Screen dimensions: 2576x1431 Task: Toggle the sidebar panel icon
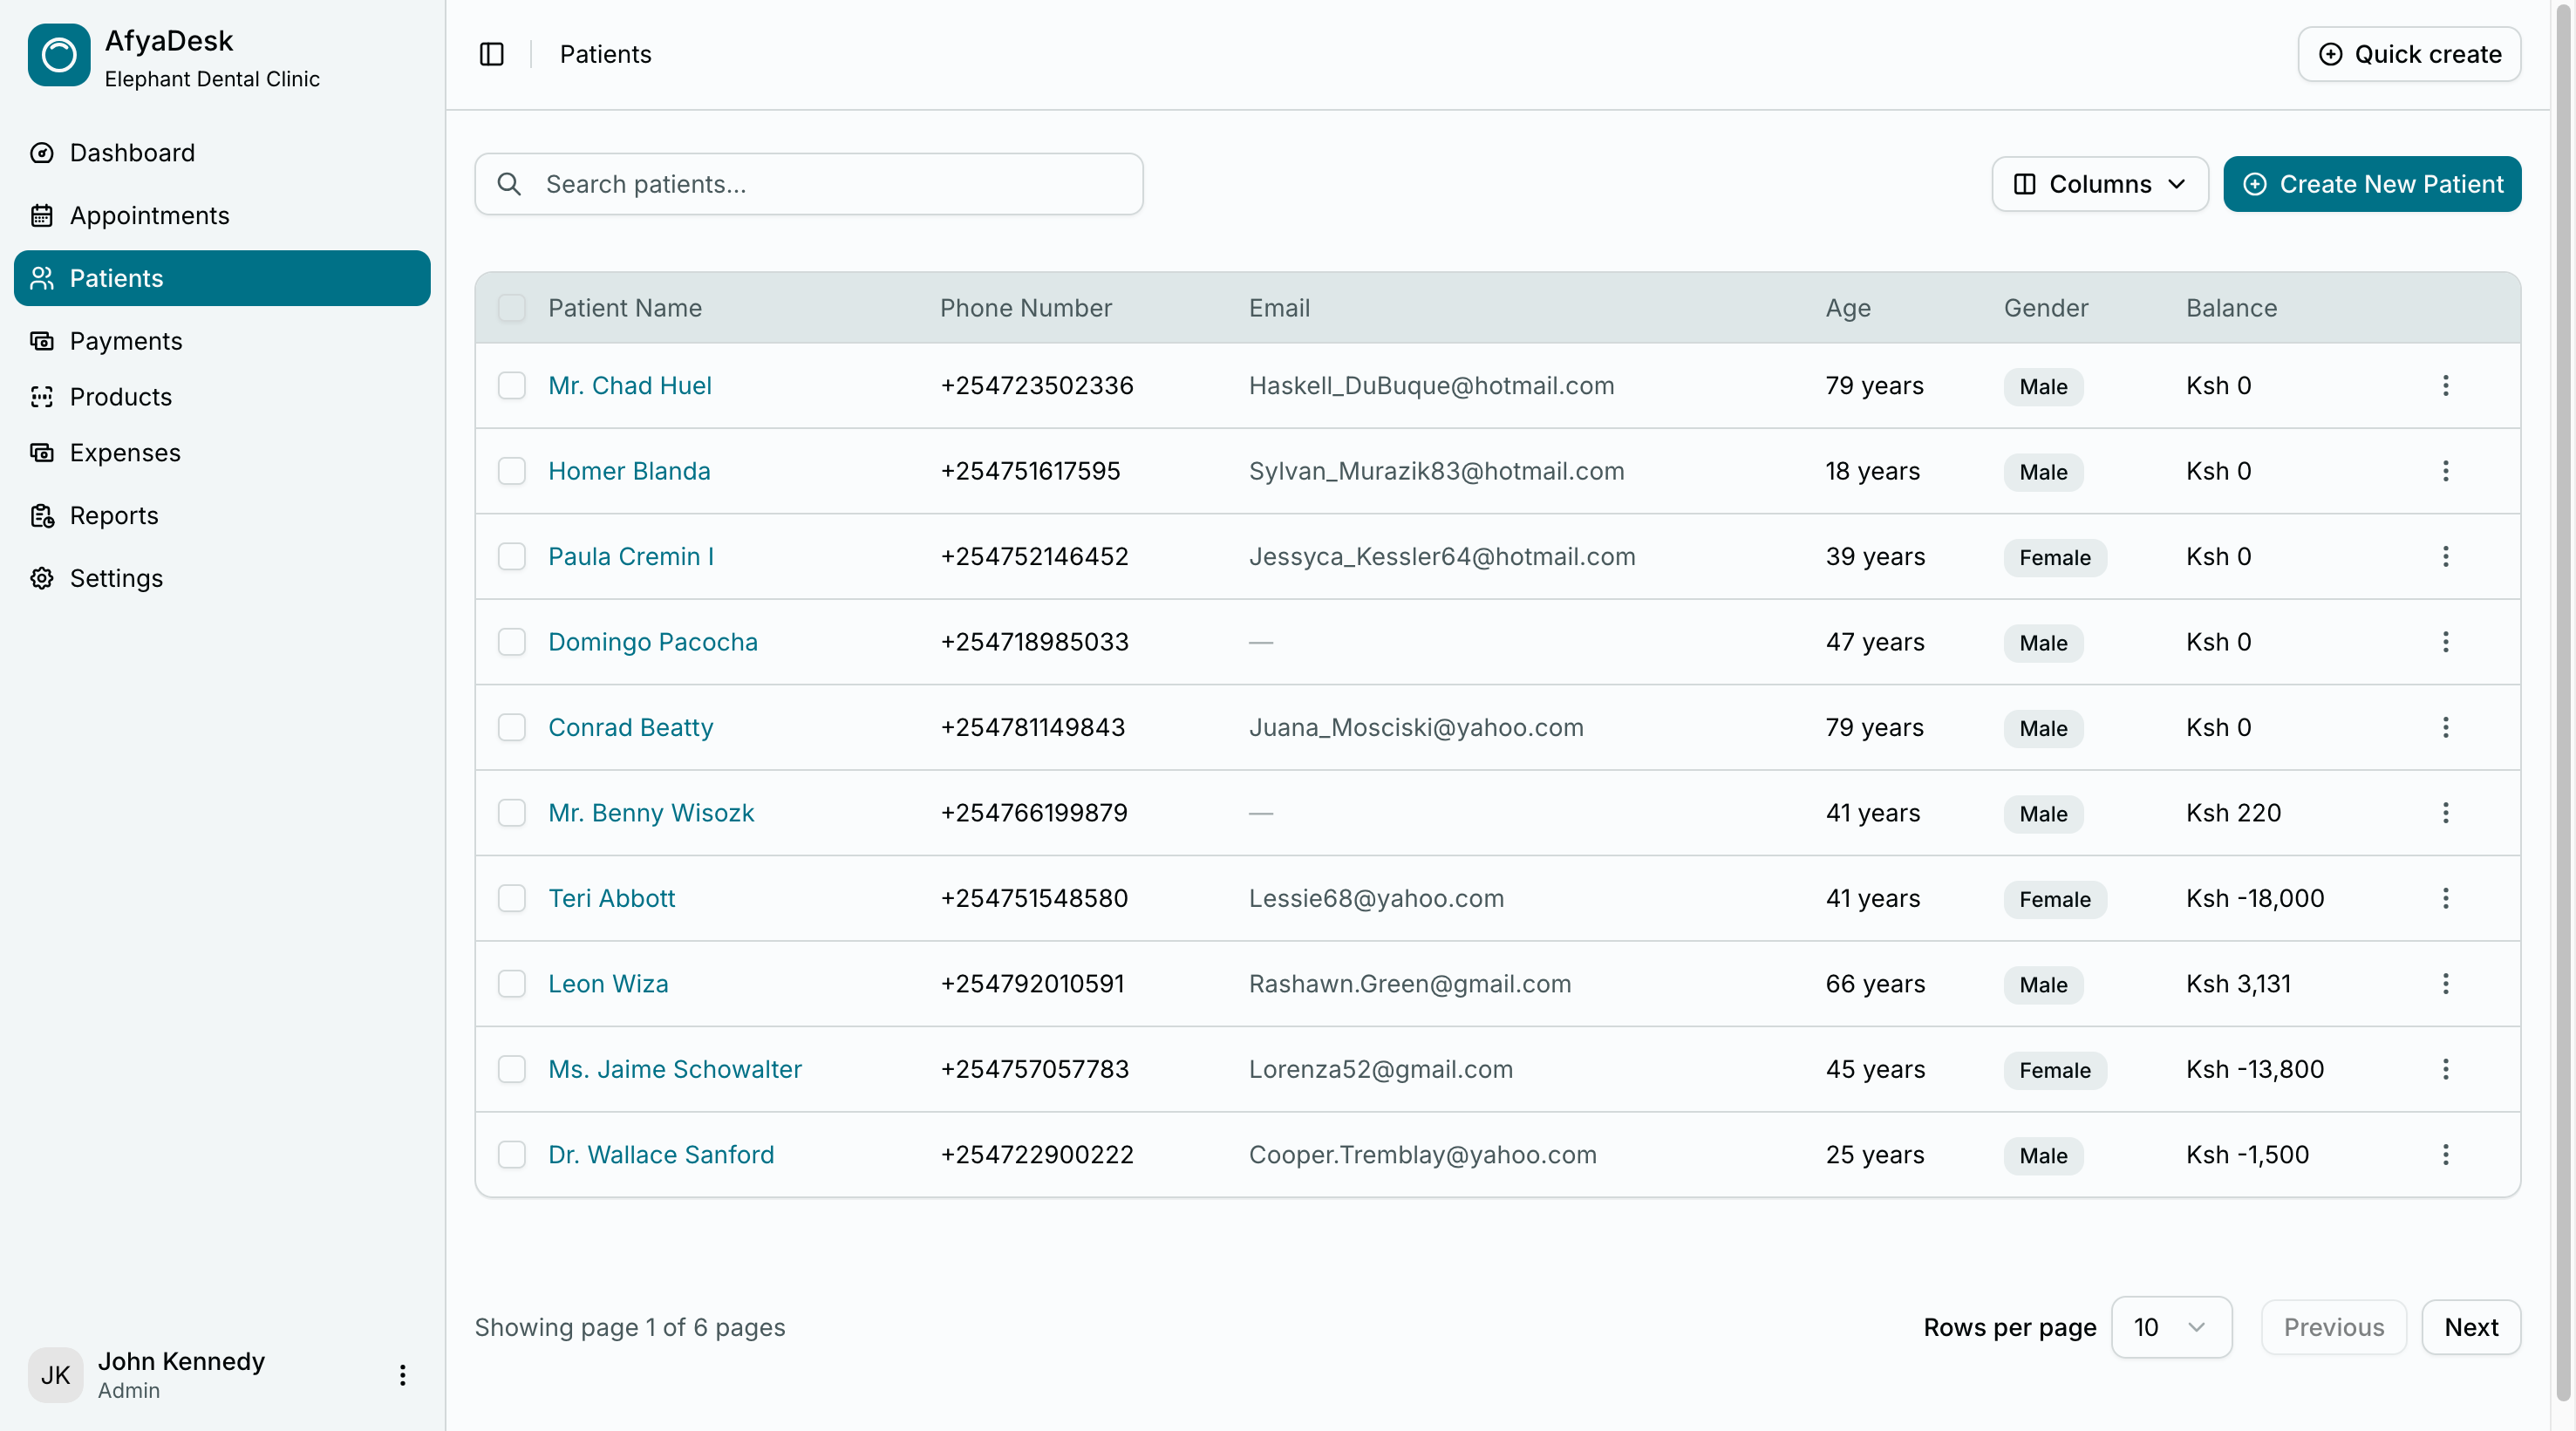tap(491, 54)
